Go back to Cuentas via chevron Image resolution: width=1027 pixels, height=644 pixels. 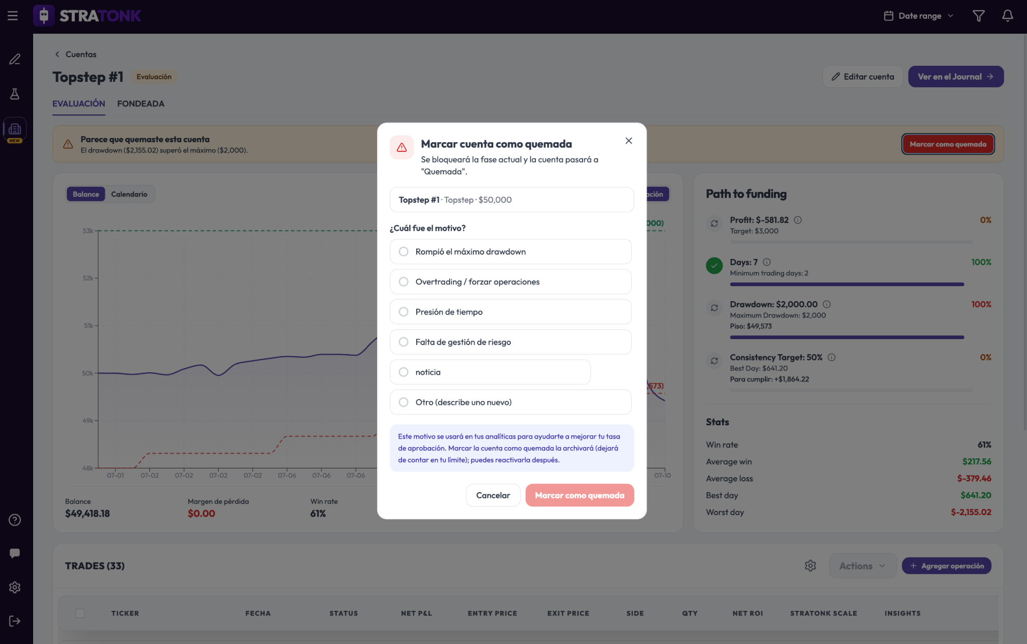(57, 55)
